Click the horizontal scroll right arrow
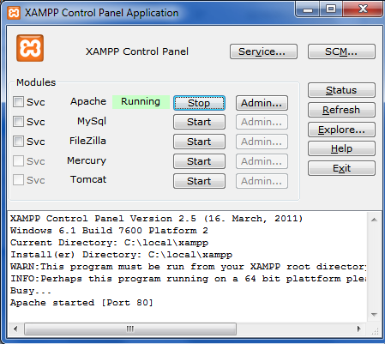 359,329
